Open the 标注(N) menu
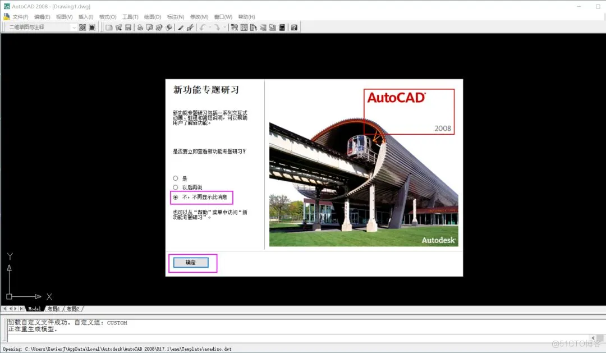The image size is (606, 353). pos(176,17)
